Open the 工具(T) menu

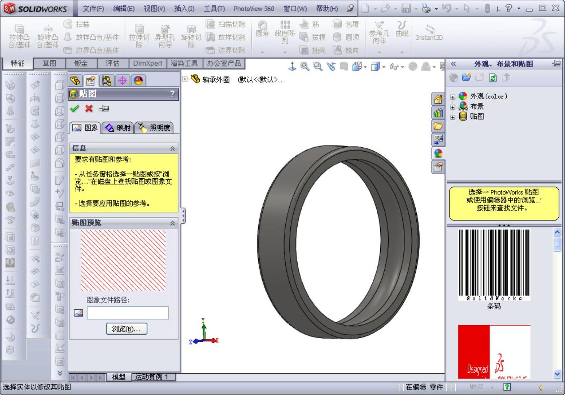[x=214, y=9]
